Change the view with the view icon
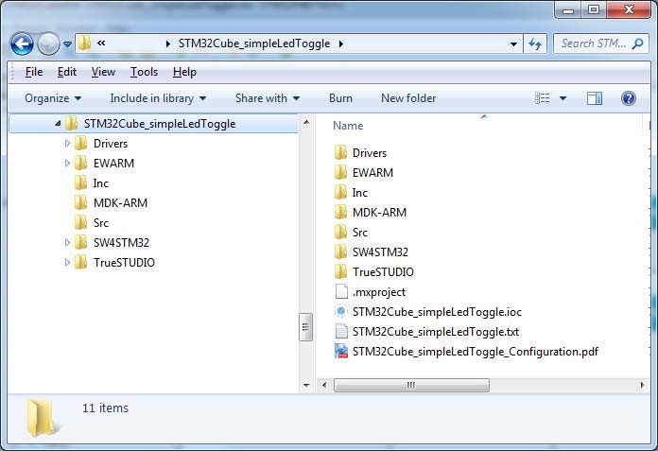 [x=542, y=98]
